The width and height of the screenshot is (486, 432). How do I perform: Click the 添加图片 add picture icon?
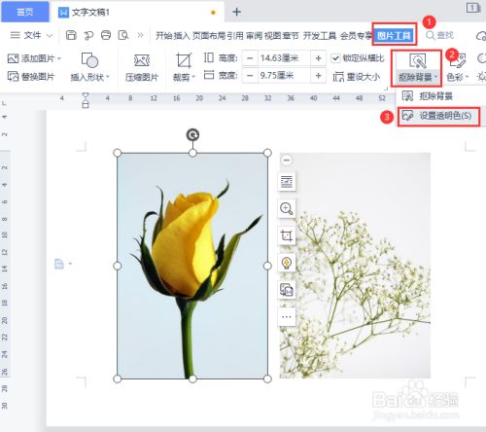click(x=13, y=58)
